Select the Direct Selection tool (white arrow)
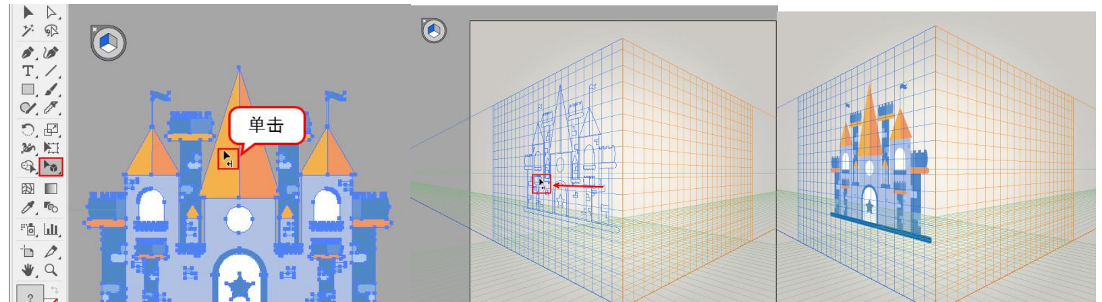The height and width of the screenshot is (302, 1102). pyautogui.click(x=51, y=12)
